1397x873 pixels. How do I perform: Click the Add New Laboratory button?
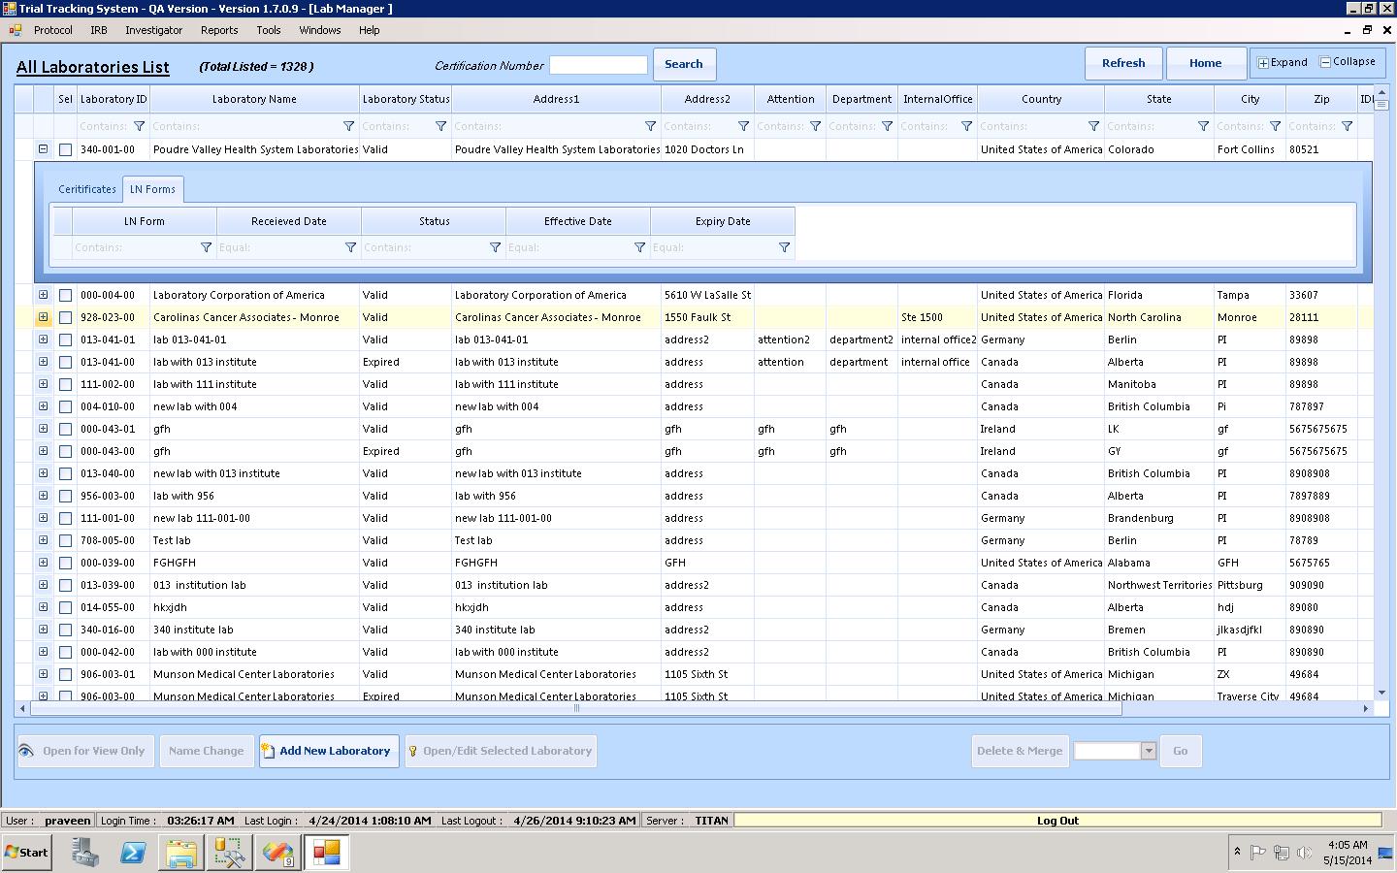coord(329,751)
